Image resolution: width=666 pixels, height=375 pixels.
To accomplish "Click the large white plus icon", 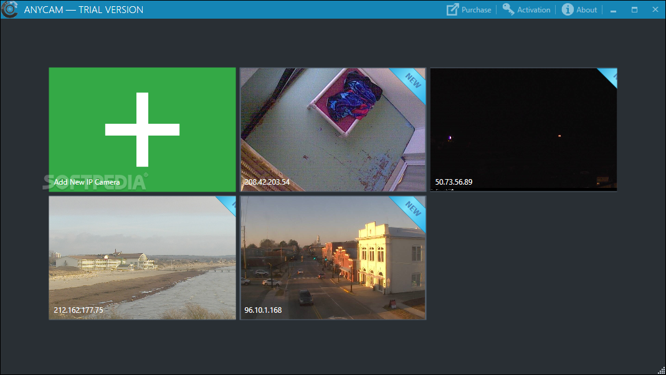I will click(142, 129).
